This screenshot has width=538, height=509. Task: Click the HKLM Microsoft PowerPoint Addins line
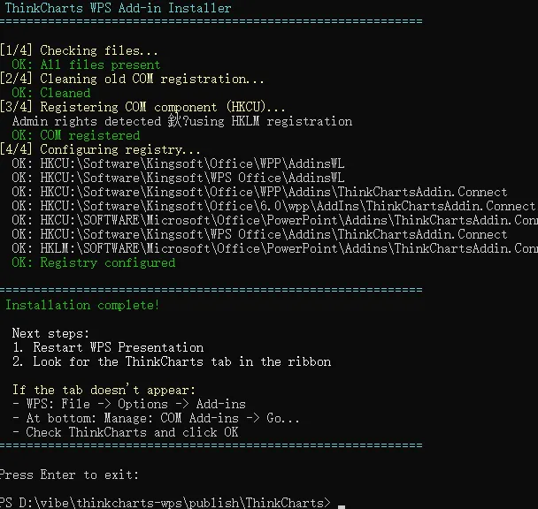(275, 248)
